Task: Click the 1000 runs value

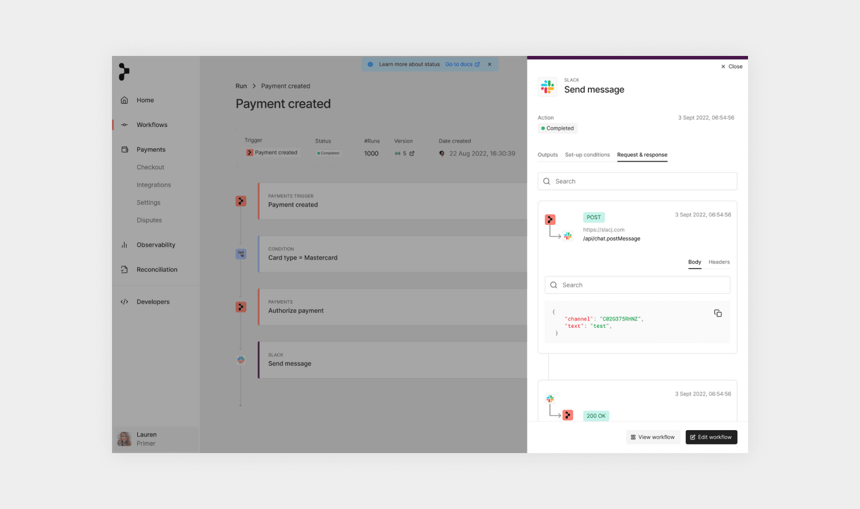Action: click(x=371, y=153)
